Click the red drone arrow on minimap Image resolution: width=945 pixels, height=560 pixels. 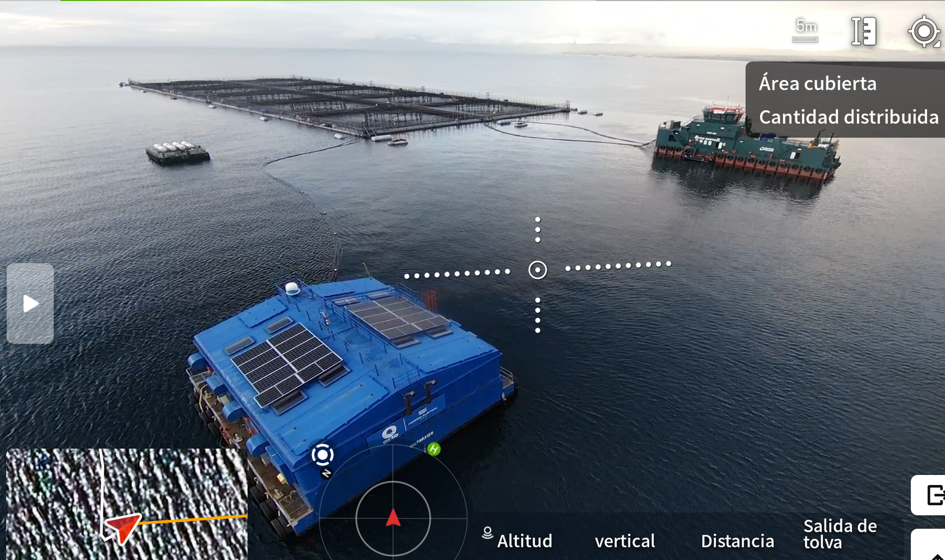(122, 527)
